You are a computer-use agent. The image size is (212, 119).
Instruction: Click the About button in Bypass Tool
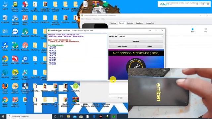coord(150,46)
